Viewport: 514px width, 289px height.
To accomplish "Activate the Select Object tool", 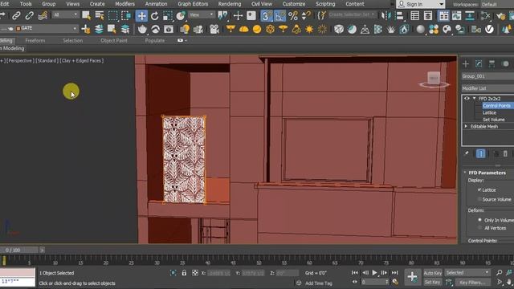I will (x=86, y=15).
